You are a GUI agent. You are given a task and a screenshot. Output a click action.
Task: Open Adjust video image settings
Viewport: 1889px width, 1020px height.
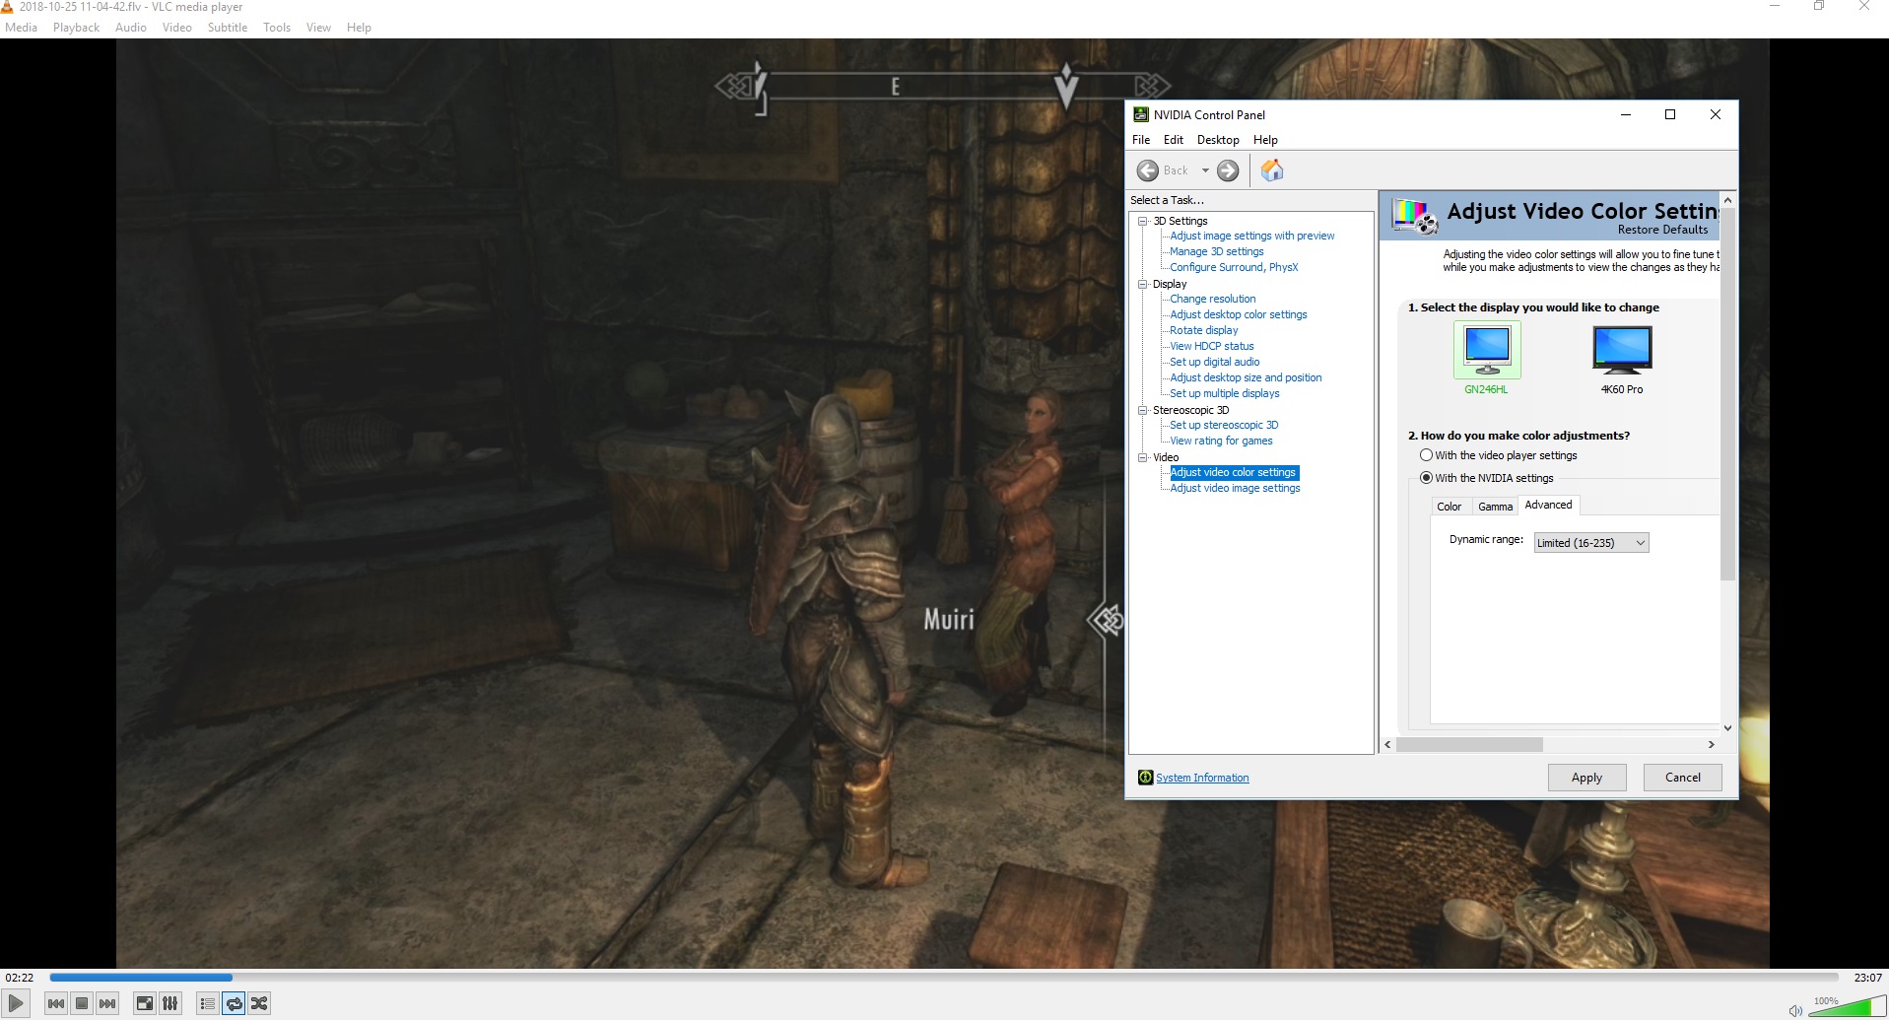coord(1236,489)
